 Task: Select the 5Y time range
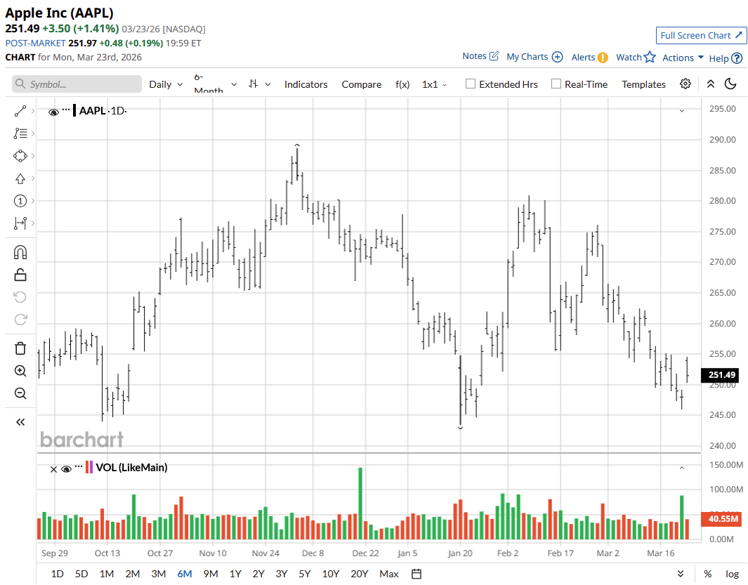pos(305,574)
